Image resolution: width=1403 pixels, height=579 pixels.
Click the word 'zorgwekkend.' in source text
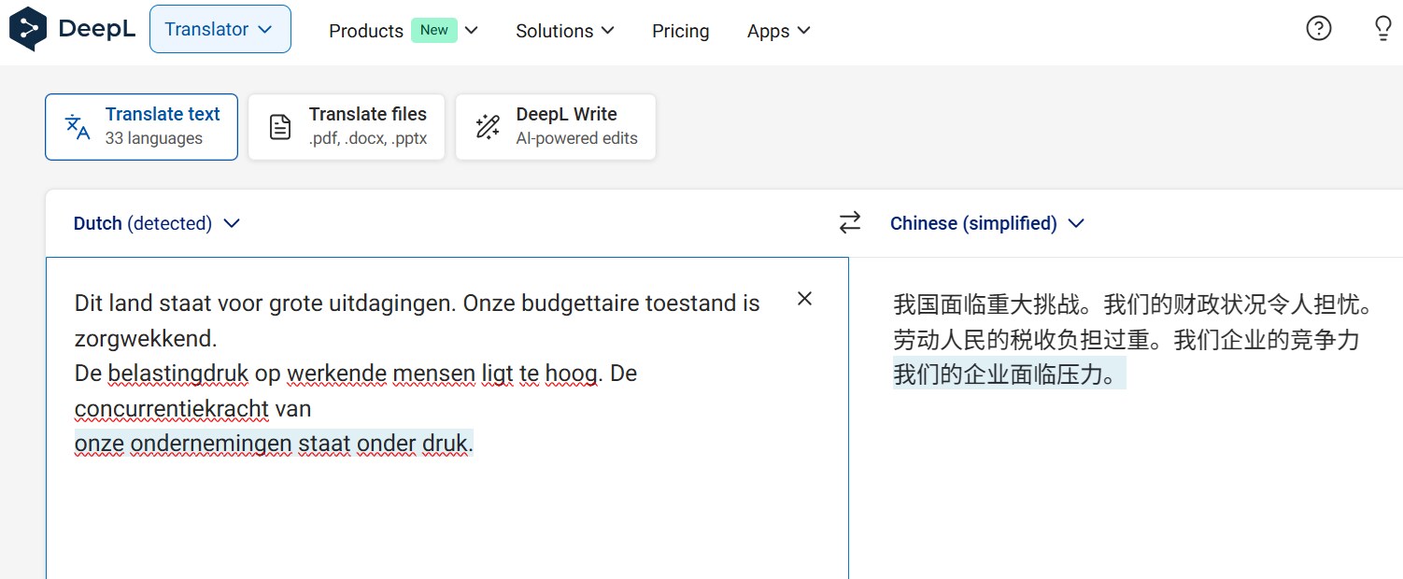(146, 338)
